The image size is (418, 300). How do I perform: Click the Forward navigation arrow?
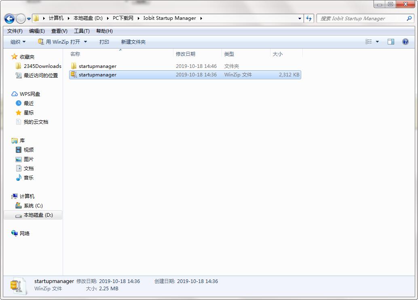click(21, 19)
